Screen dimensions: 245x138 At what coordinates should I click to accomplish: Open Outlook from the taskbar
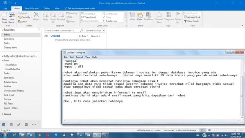[31, 135]
